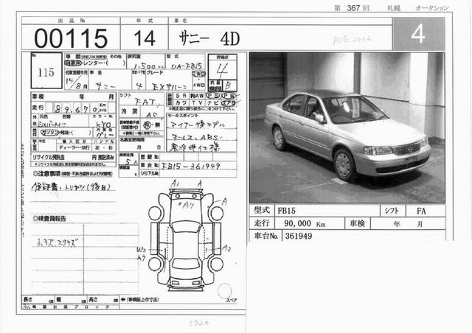Click the handwritten AUG 2002 note

point(352,39)
